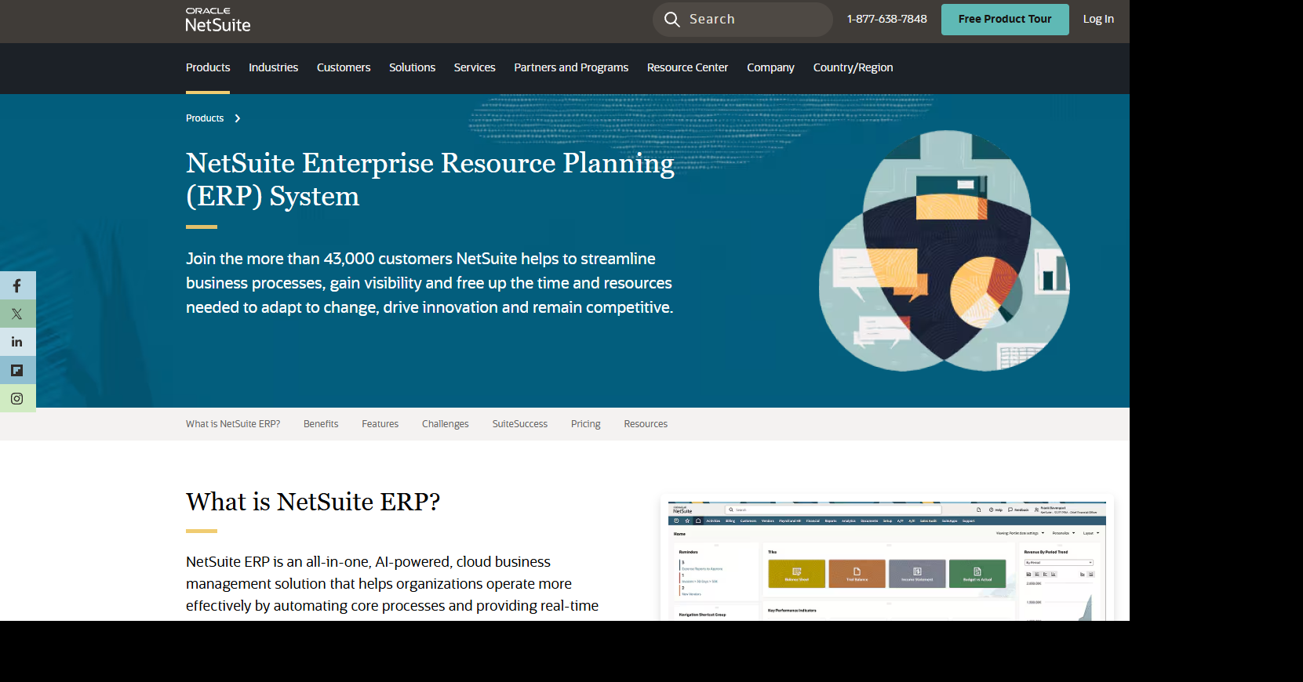
Task: Click the search magnifier icon
Action: [x=672, y=20]
